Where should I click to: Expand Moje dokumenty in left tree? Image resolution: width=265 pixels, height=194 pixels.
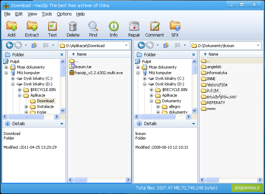click(x=6, y=67)
